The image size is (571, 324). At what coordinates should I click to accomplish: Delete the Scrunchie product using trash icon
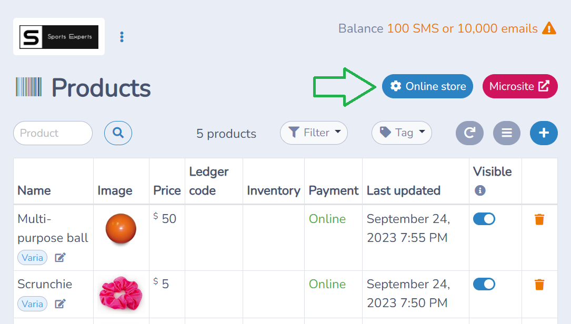pos(539,285)
